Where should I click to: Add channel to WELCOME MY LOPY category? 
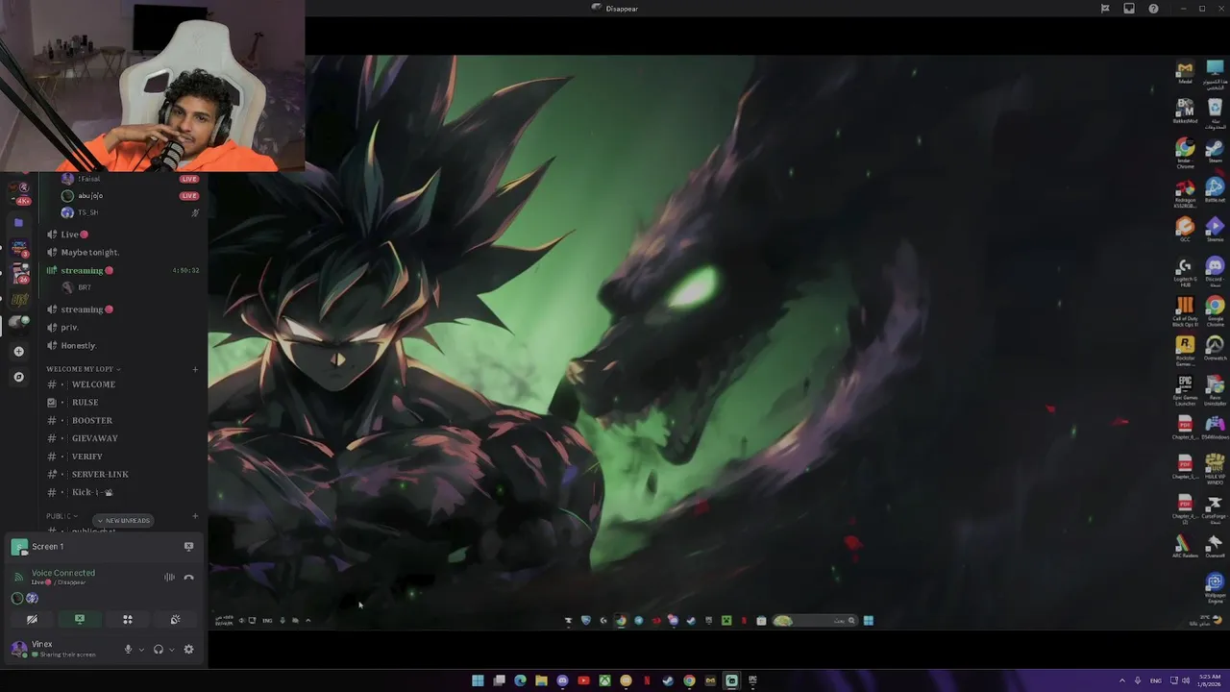click(195, 369)
